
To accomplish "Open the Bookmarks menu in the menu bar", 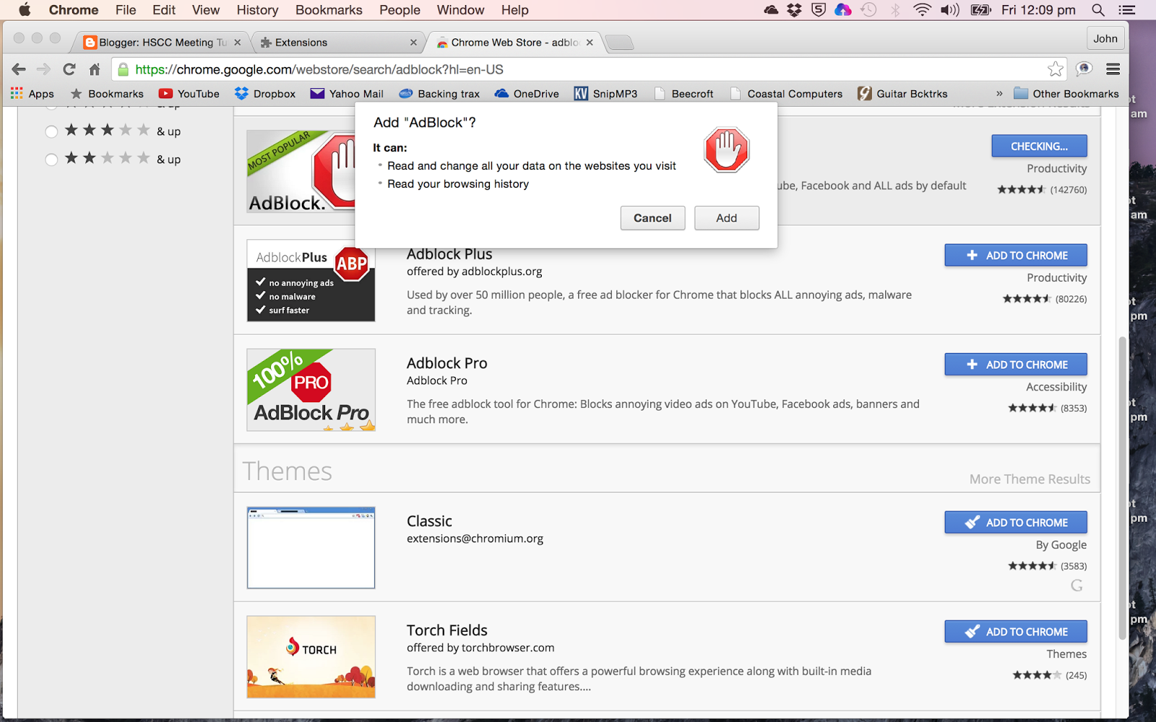I will [329, 10].
